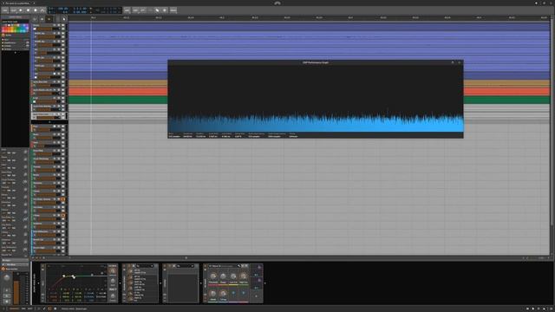Open the third device's preset dropdown
The image size is (555, 312).
tap(186, 266)
